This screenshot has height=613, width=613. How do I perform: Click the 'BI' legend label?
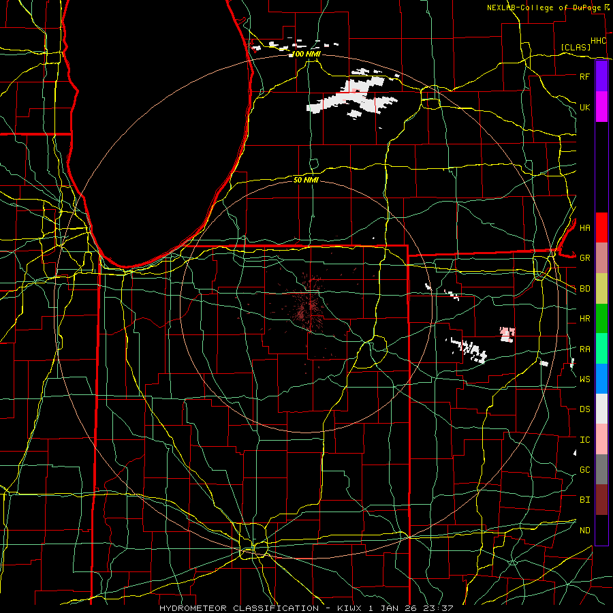[584, 500]
